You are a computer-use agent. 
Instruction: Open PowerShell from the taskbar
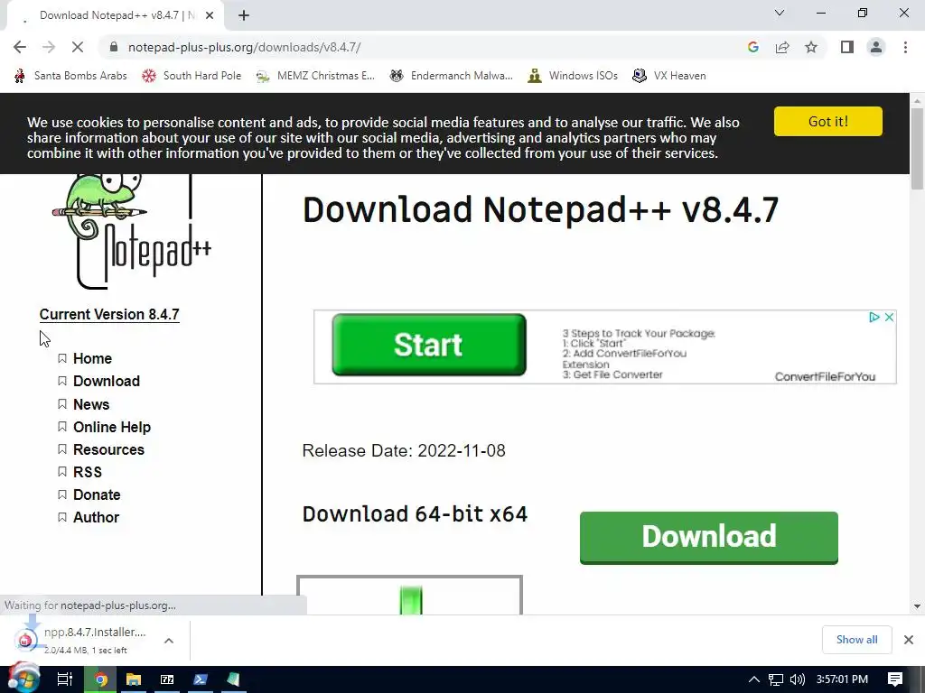[200, 679]
